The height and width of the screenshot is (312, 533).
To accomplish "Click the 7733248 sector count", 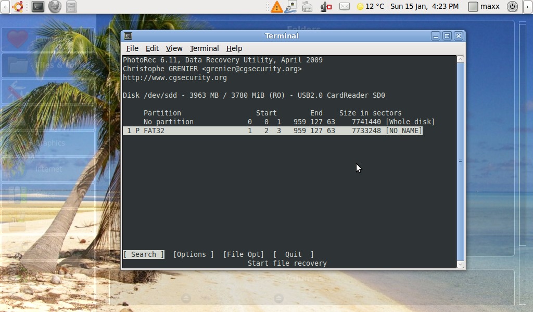I will point(366,131).
